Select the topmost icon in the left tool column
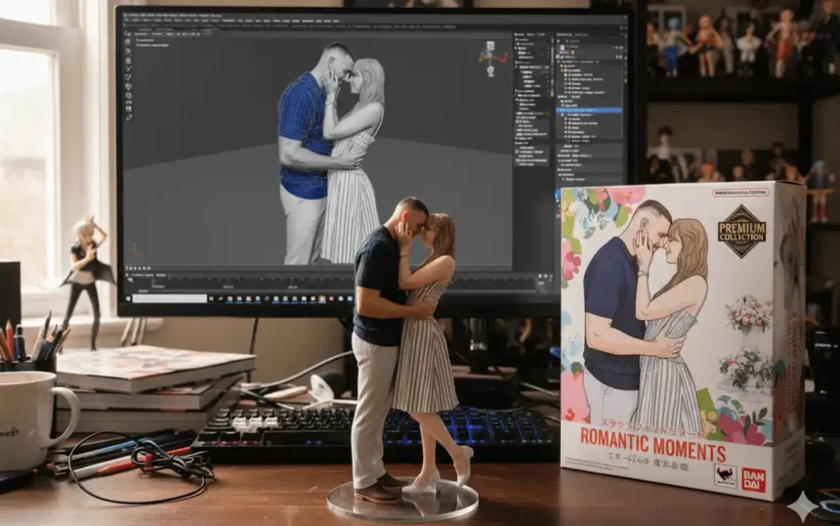The width and height of the screenshot is (840, 526). (128, 33)
